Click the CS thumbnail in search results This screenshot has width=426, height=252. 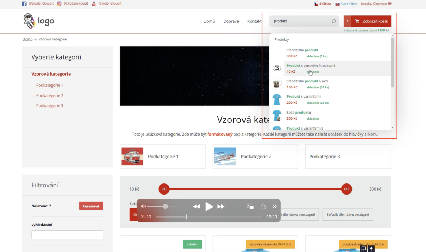[277, 69]
